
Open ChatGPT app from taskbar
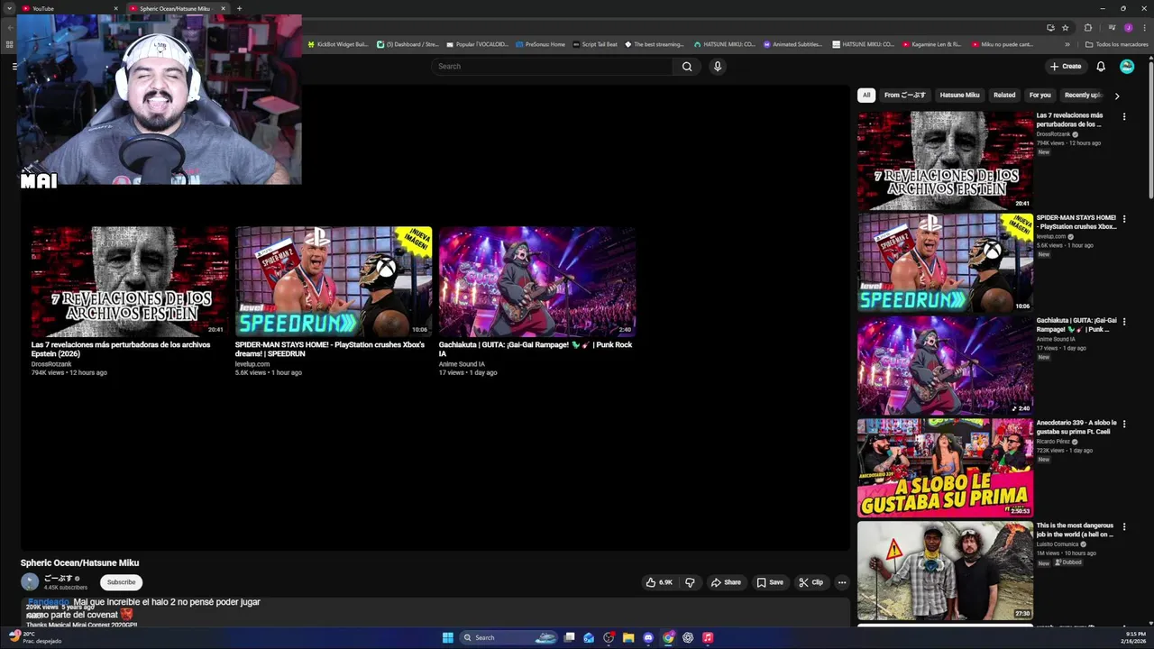(688, 637)
